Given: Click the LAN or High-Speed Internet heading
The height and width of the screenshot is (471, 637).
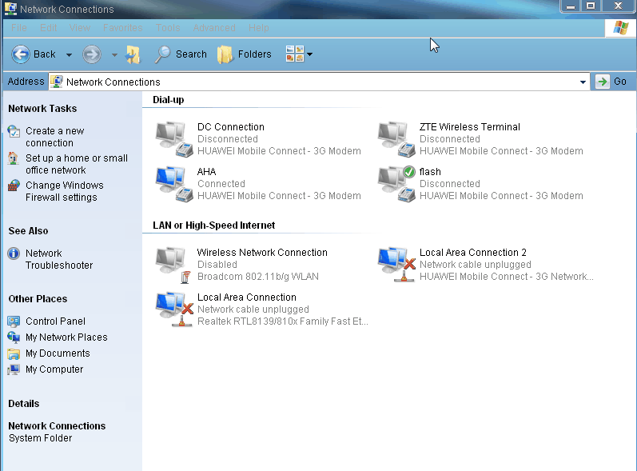Looking at the screenshot, I should (x=213, y=226).
